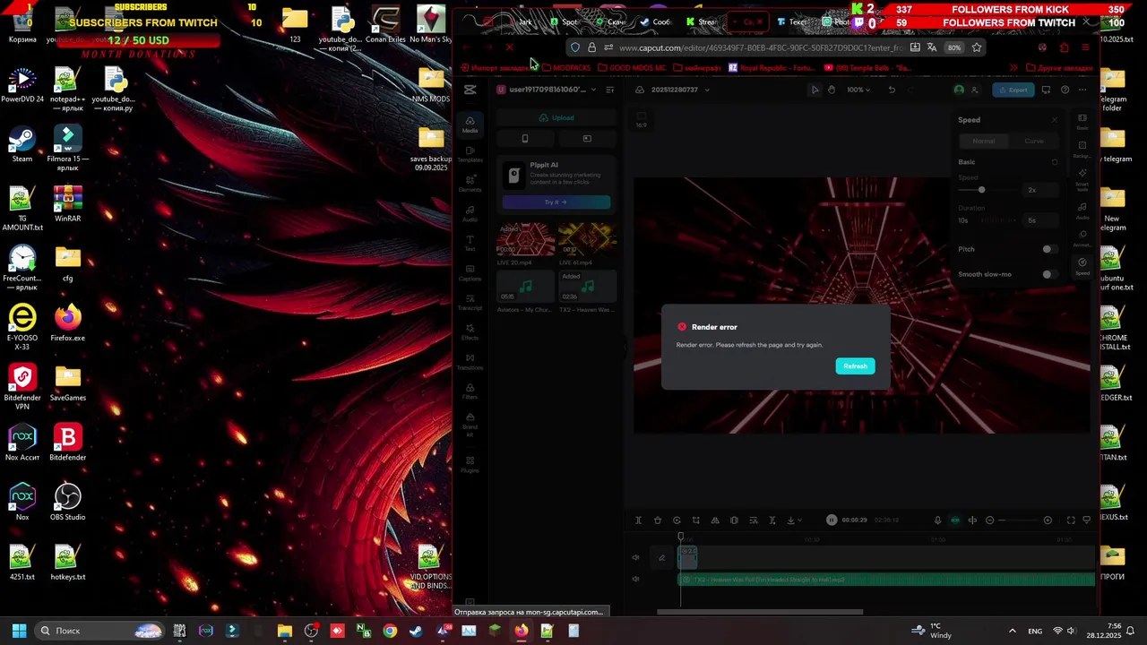
Task: Open the Animation tab in right panel
Action: 1082,238
